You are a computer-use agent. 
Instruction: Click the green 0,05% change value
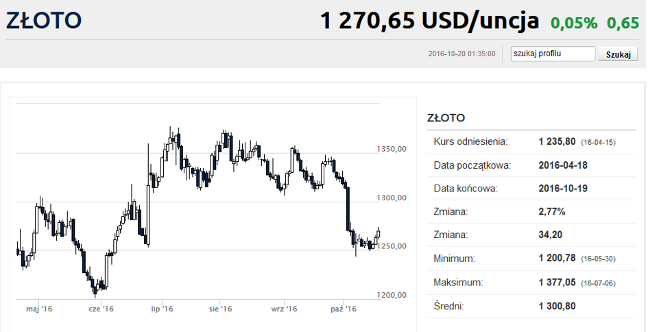coord(574,23)
